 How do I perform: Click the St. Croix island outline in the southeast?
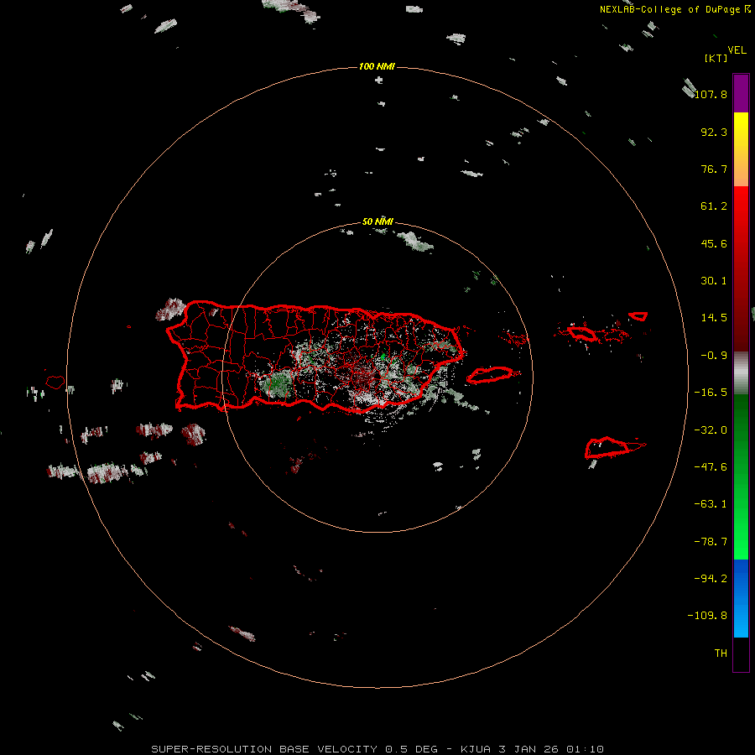pos(607,448)
